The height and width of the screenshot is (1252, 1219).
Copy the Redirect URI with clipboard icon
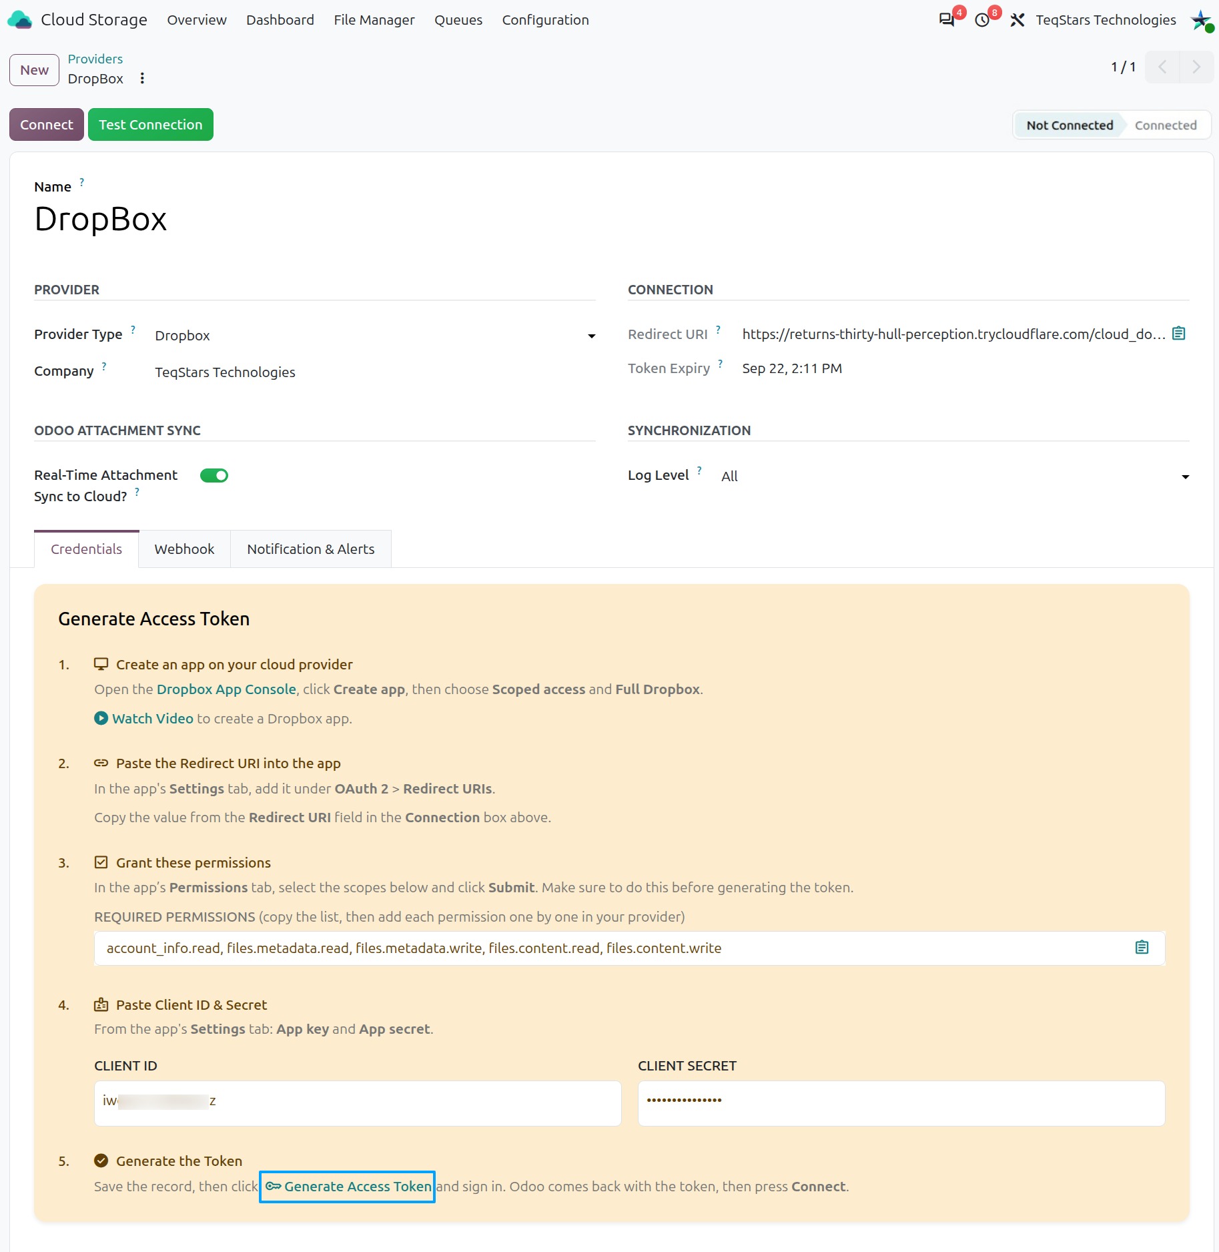pyautogui.click(x=1179, y=333)
